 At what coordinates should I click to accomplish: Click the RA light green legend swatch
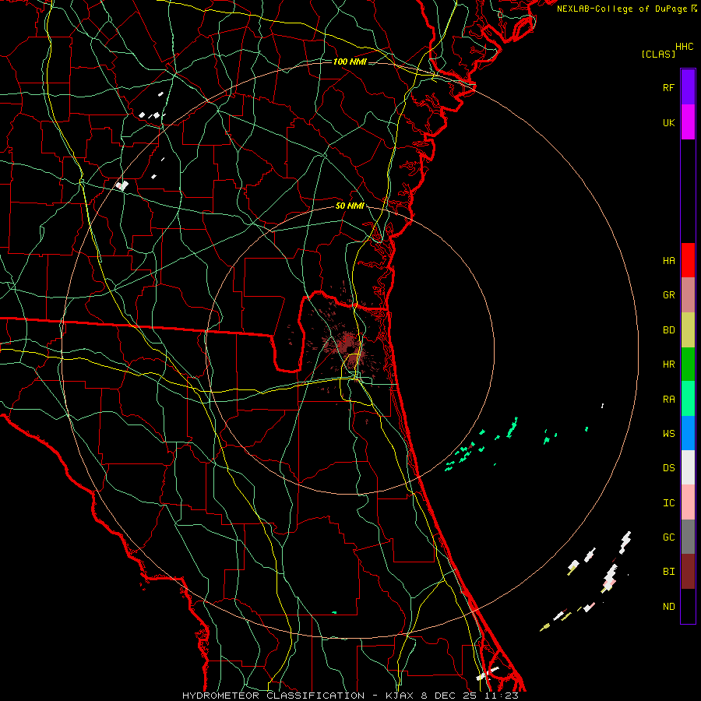tap(688, 399)
